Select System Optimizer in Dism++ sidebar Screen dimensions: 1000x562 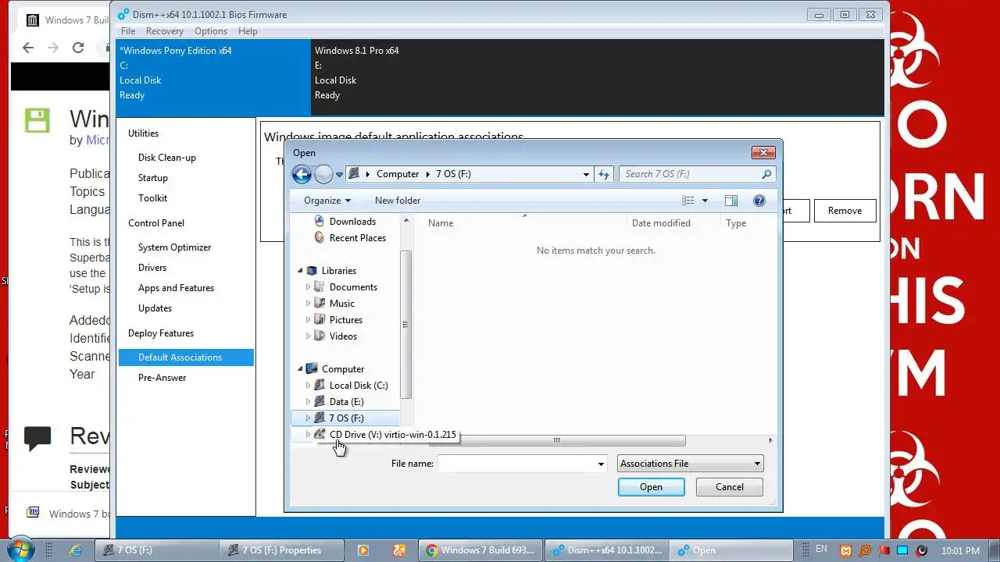(x=175, y=247)
